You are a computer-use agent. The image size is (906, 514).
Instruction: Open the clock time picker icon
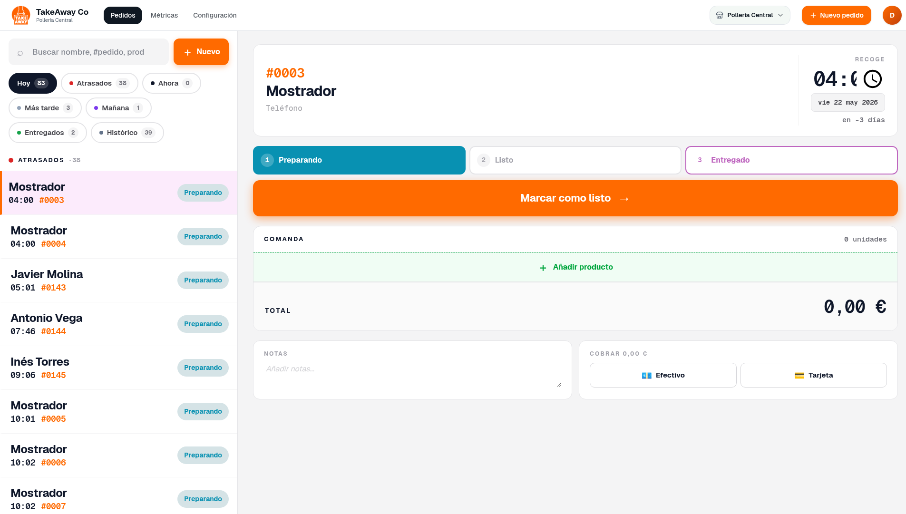872,79
